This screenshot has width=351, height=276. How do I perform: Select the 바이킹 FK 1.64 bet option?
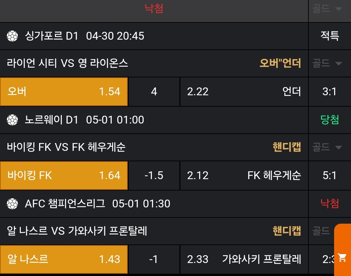point(64,176)
